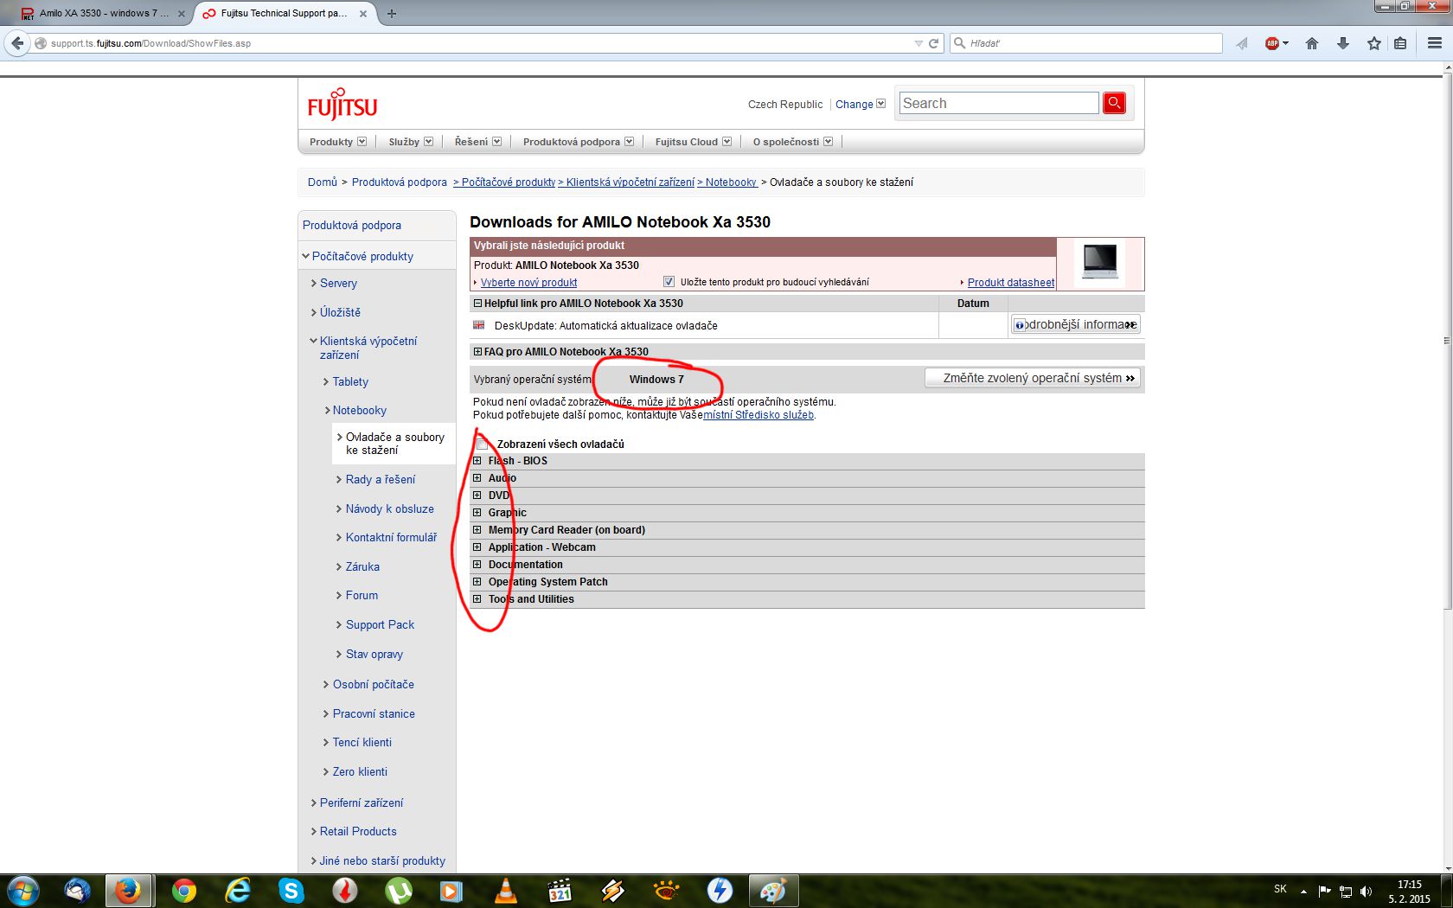Viewport: 1453px width, 908px height.
Task: Go to the Firefox home page icon
Action: point(1312,43)
